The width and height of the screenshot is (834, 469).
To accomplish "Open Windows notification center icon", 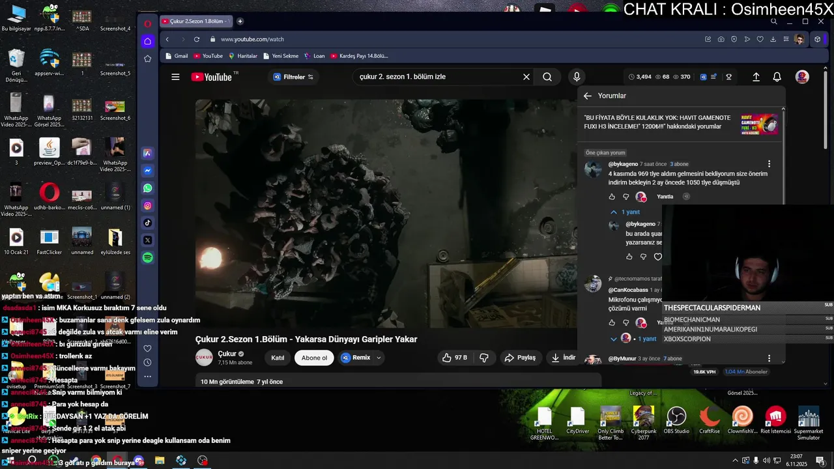I will pos(820,461).
